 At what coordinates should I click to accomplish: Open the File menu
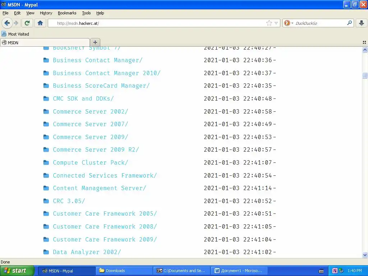click(5, 13)
